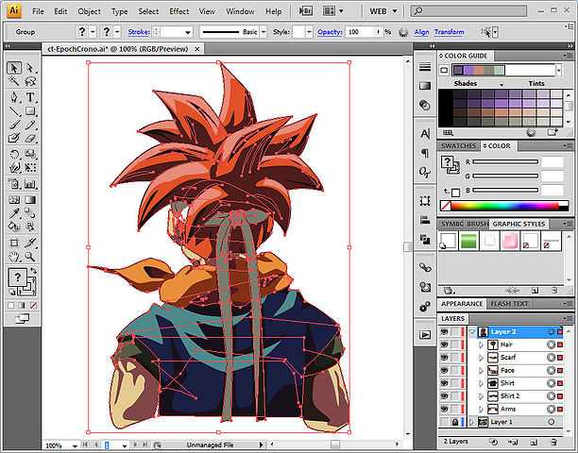Hide the Face sublayer

(445, 371)
